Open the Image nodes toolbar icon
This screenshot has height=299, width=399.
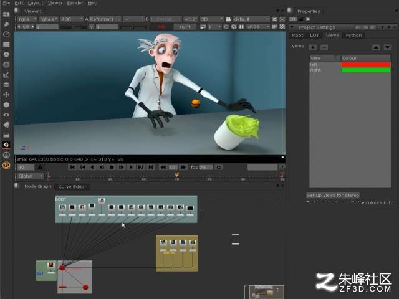(6, 14)
